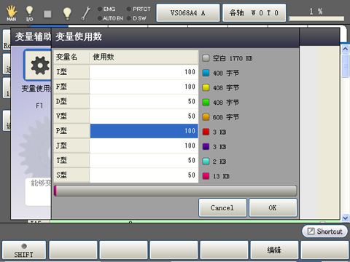Select the V型 usage value 50

144,116
